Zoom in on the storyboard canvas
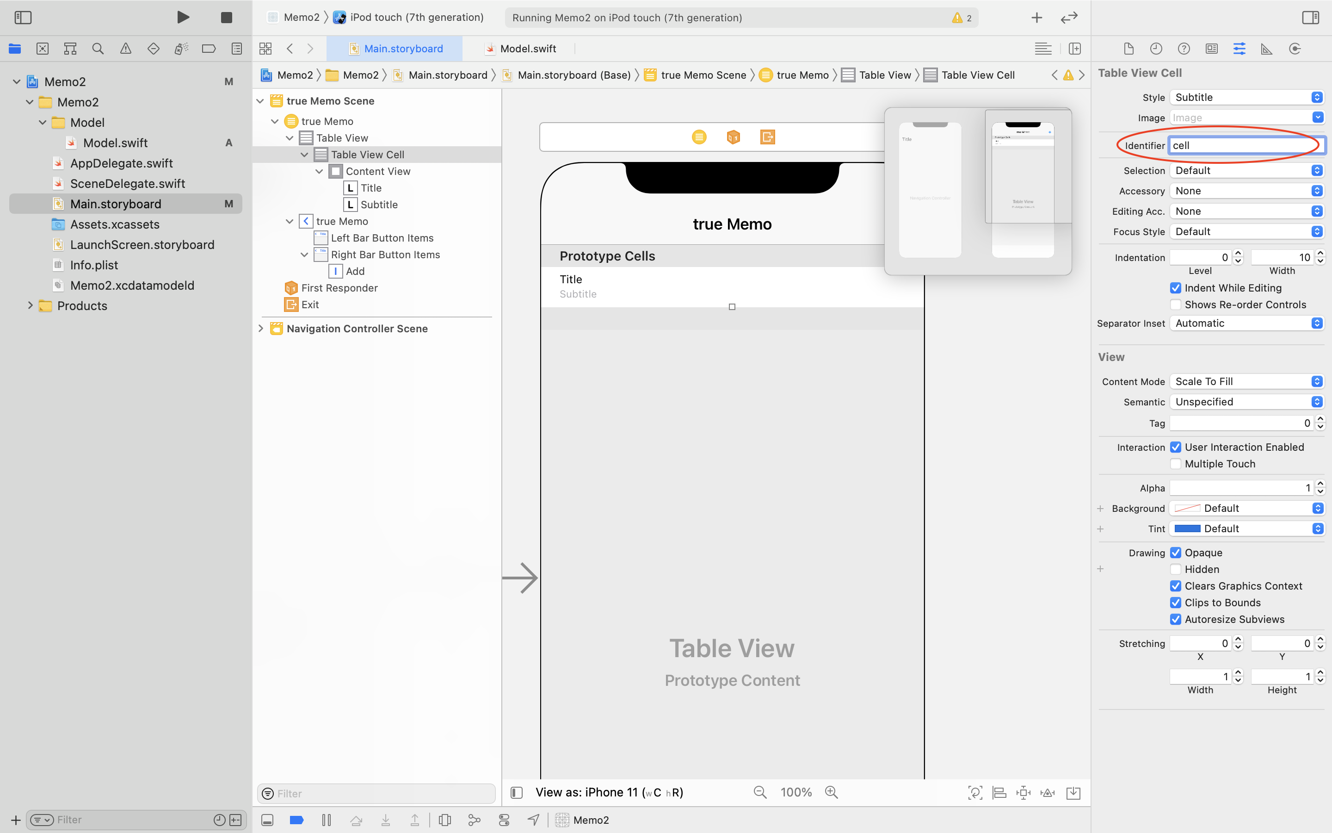 (831, 792)
